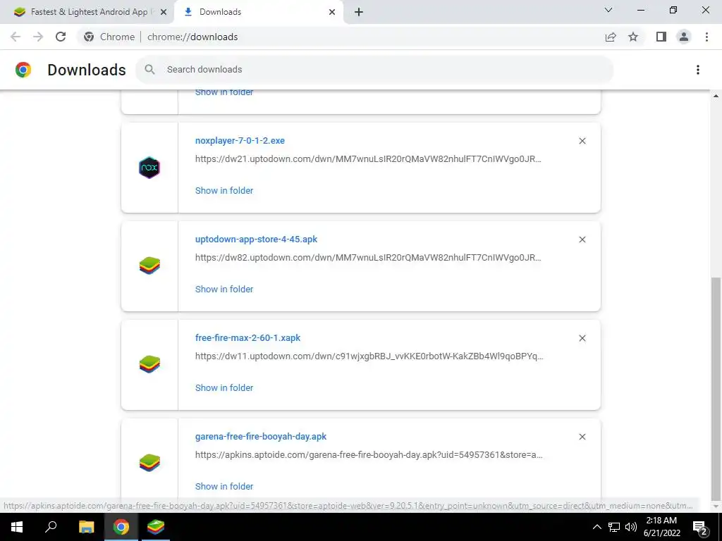Viewport: 722px width, 541px height.
Task: Toggle the Chrome side panel icon
Action: [661, 37]
